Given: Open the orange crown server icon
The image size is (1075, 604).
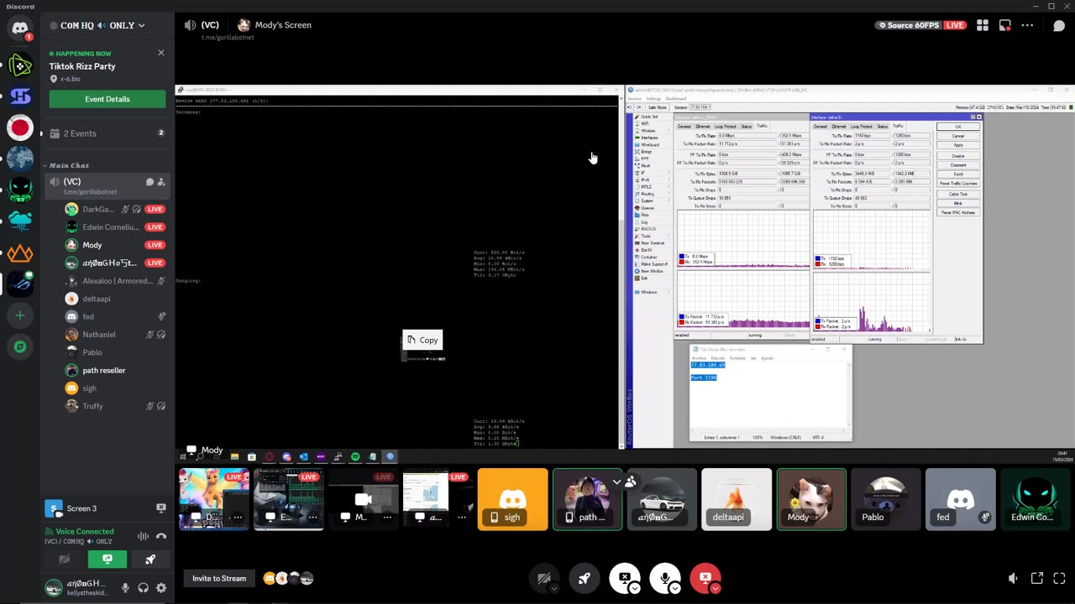Looking at the screenshot, I should [x=20, y=253].
